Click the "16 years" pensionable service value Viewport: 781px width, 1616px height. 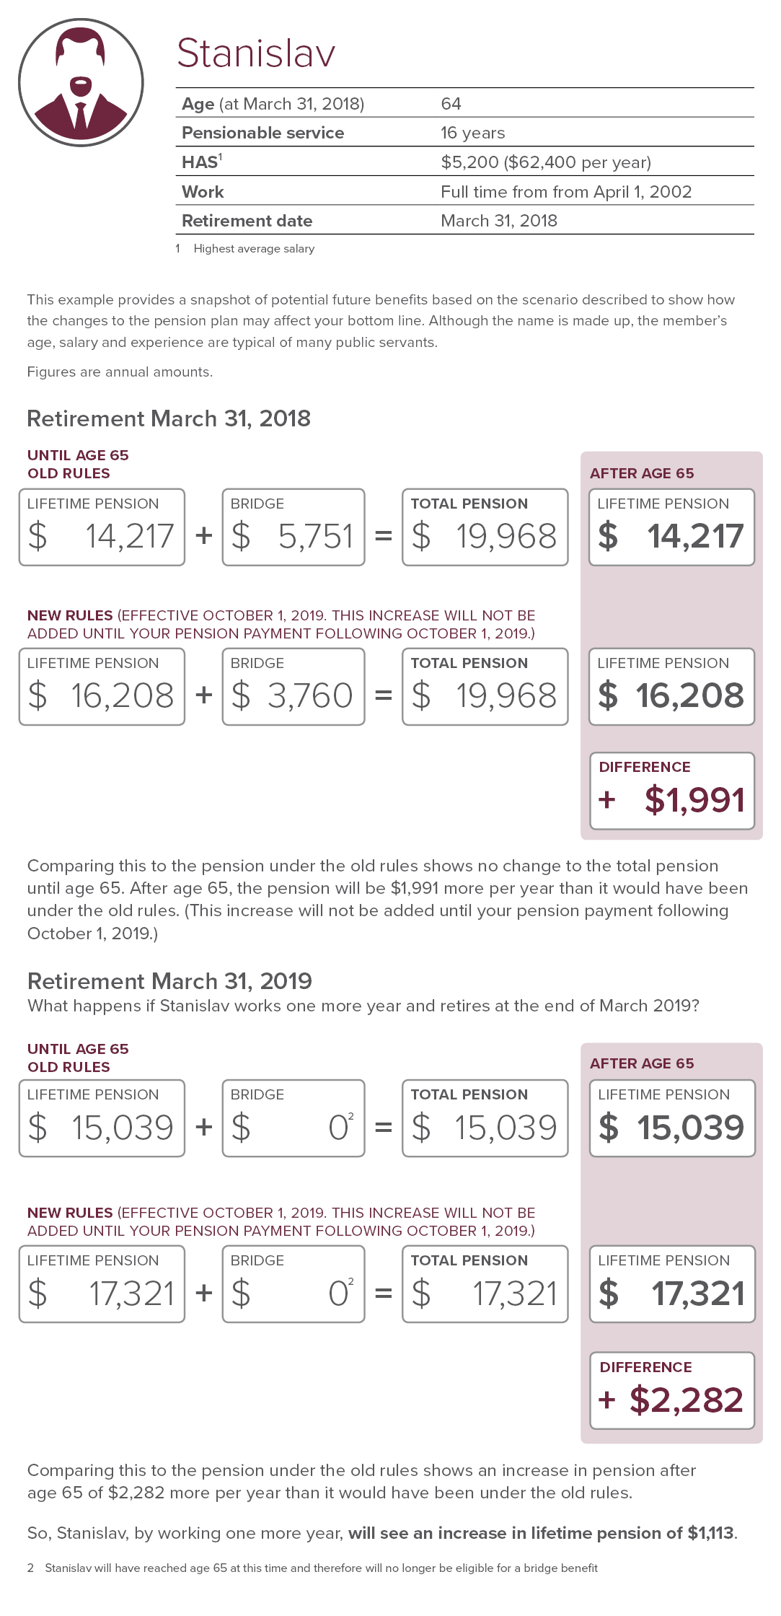click(472, 133)
